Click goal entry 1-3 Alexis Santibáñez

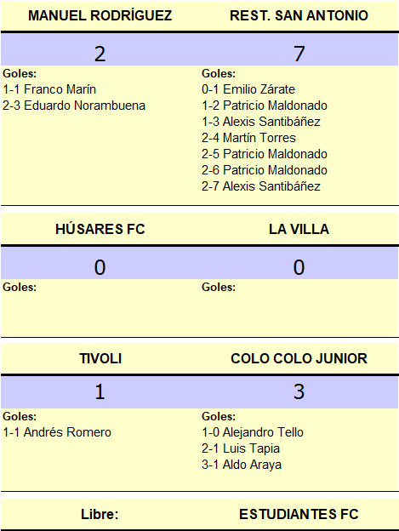coord(261,122)
